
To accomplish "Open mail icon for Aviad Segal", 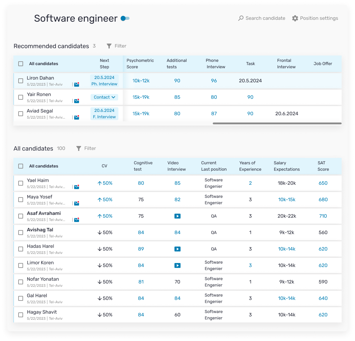I will coord(77,117).
